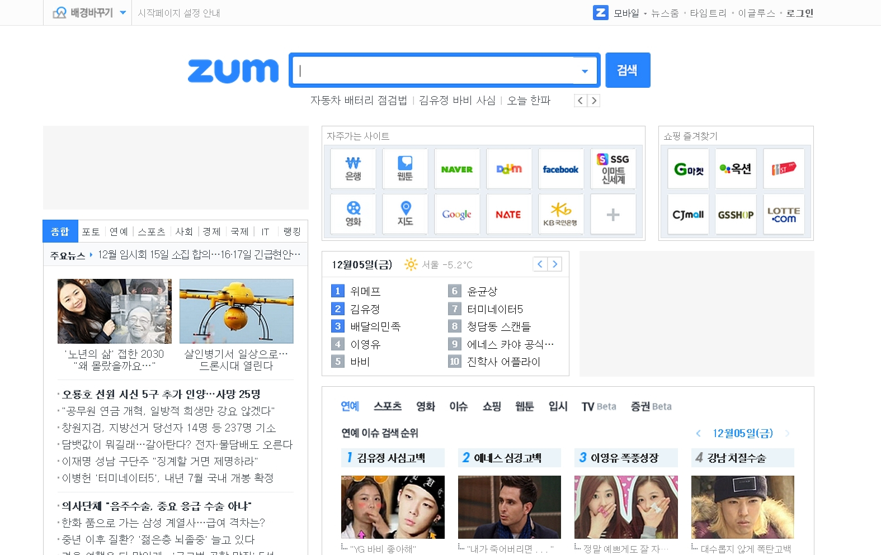Screen dimensions: 881x555
Task: Open headline 오룡호 선원 시신 5구 추가 인양
Action: (x=161, y=394)
